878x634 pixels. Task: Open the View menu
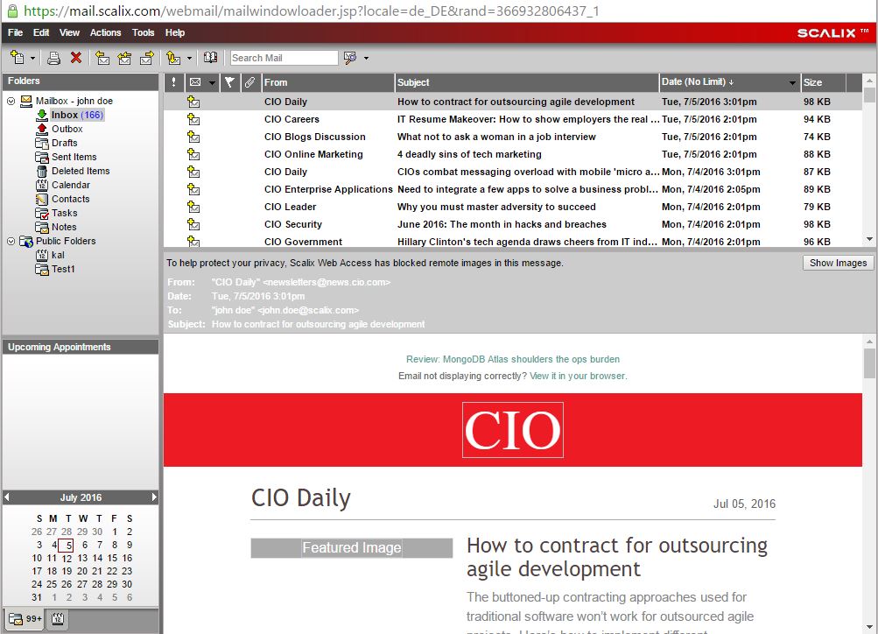pos(69,32)
